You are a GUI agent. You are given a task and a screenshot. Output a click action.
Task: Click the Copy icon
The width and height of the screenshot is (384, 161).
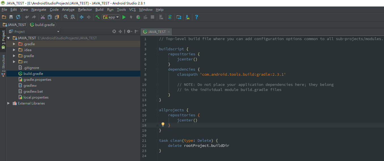50,17
